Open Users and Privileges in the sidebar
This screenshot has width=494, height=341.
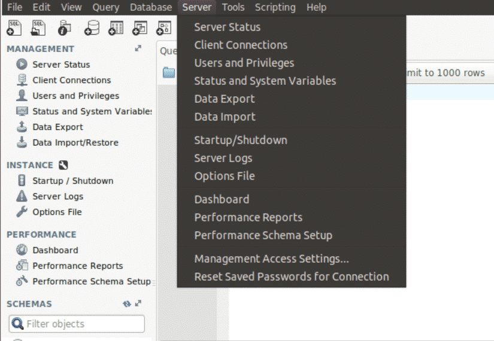pyautogui.click(x=75, y=96)
